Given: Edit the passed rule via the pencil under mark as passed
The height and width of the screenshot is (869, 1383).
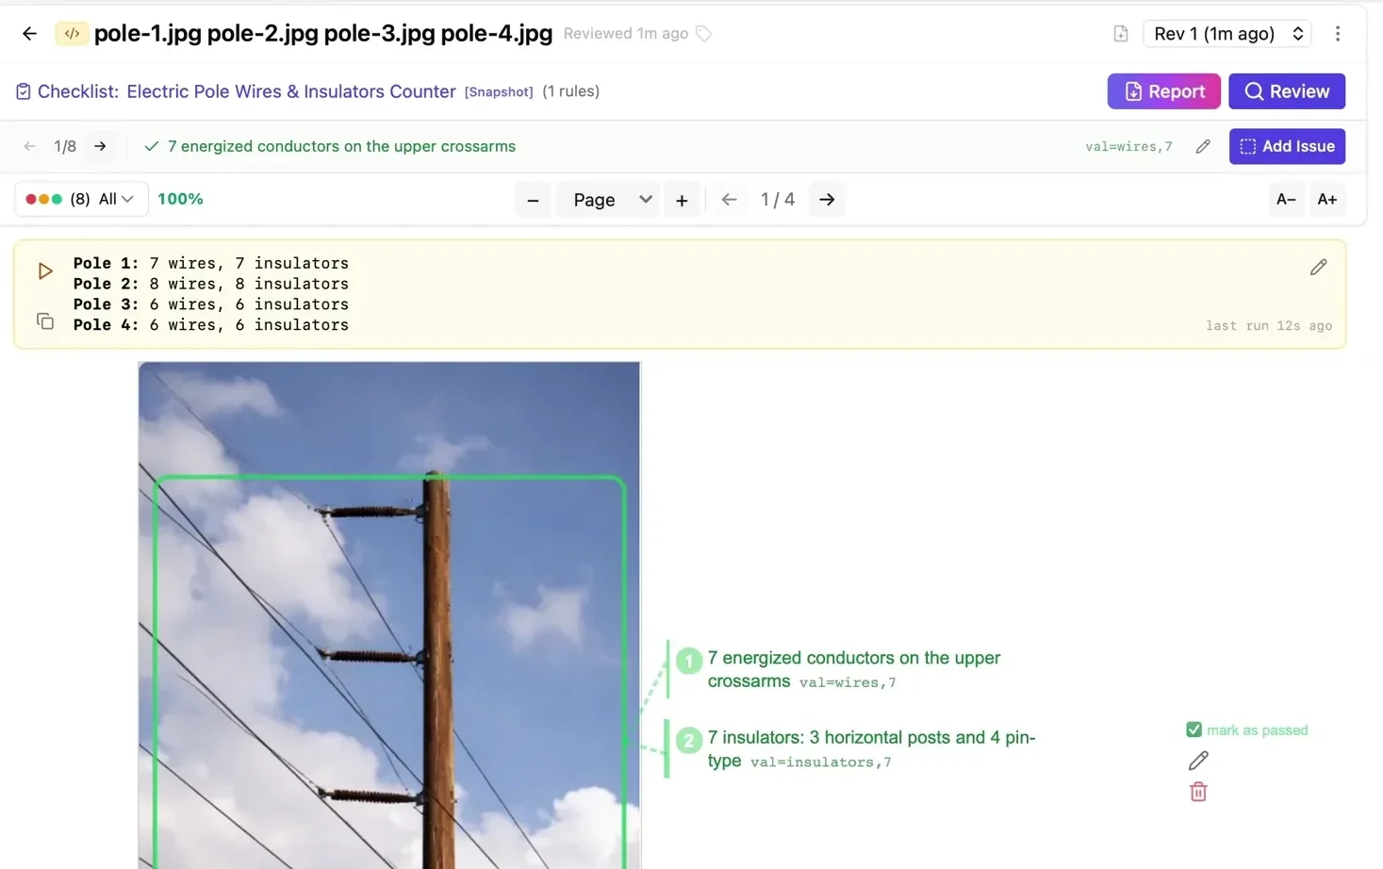Looking at the screenshot, I should click(1197, 760).
